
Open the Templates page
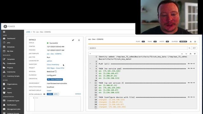(x=11, y=59)
